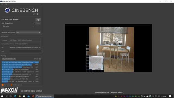Open the Help menu
The image size is (174, 98).
pos(6,4)
